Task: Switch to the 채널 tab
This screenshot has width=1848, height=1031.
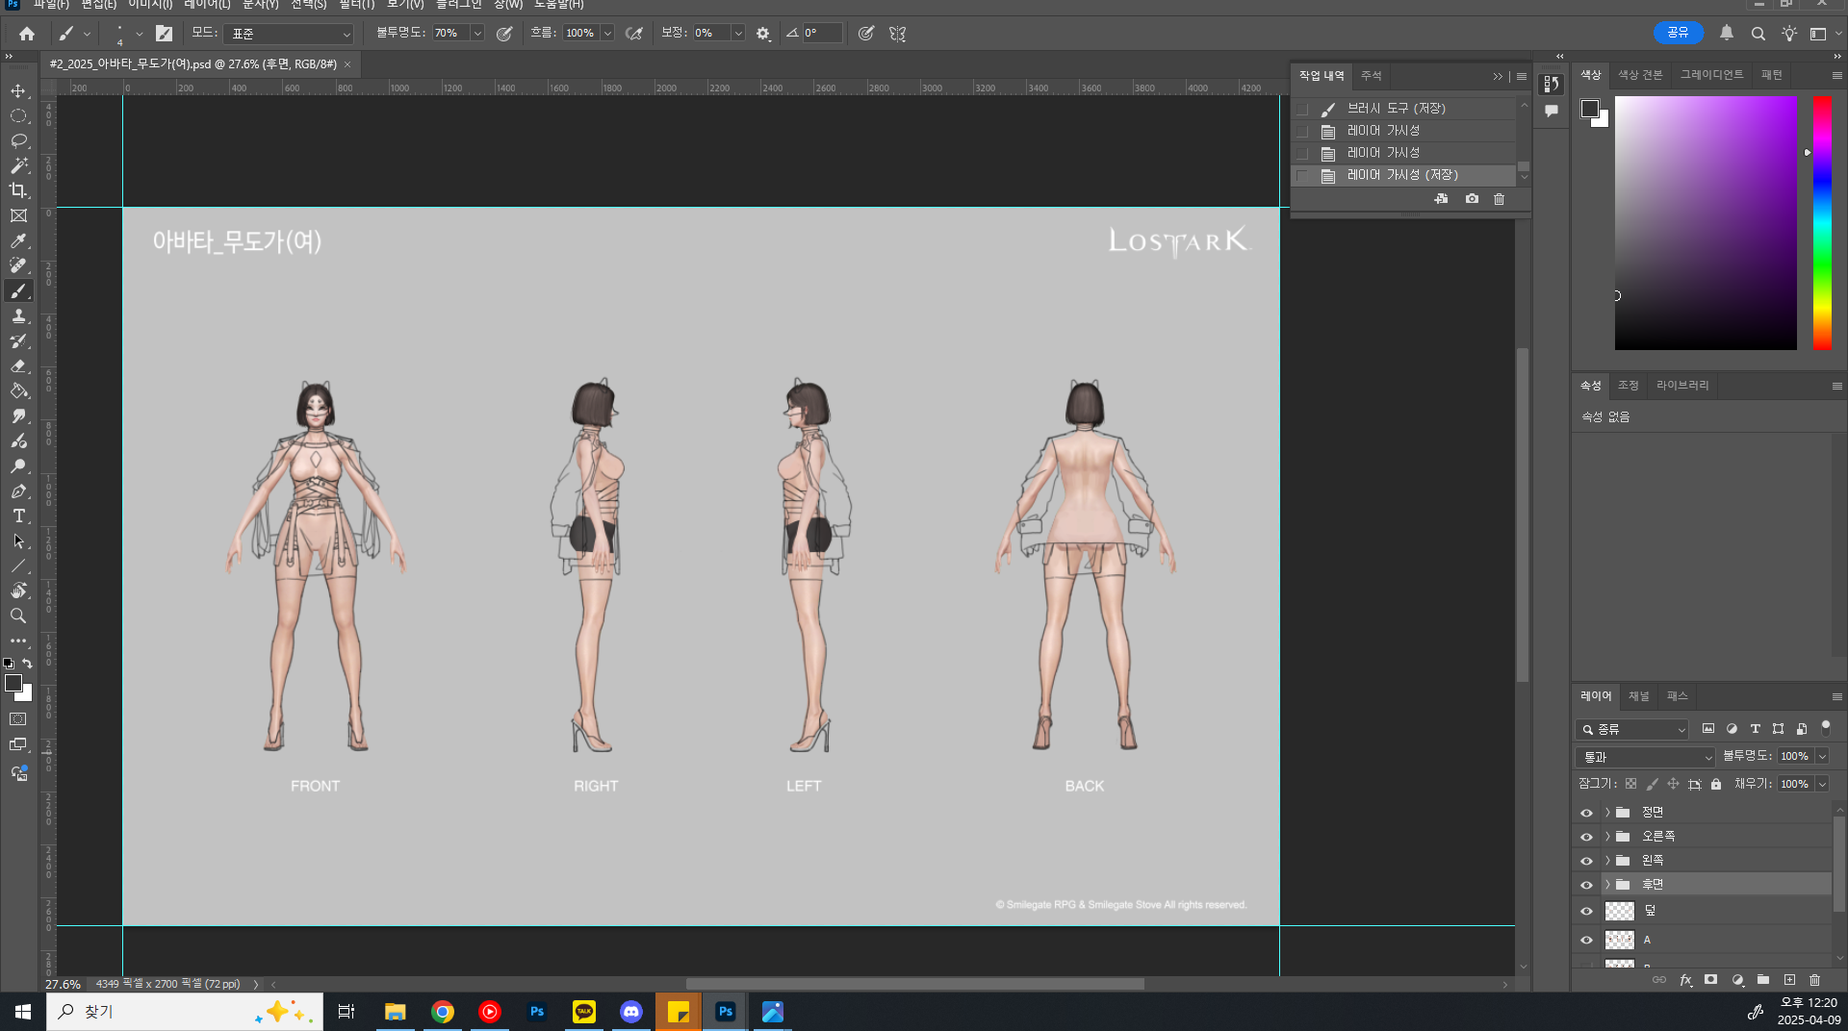Action: tap(1638, 696)
